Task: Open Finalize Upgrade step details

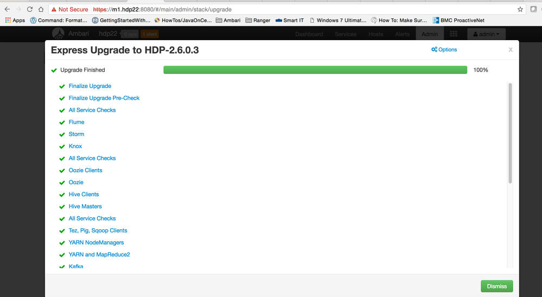Action: pos(90,86)
